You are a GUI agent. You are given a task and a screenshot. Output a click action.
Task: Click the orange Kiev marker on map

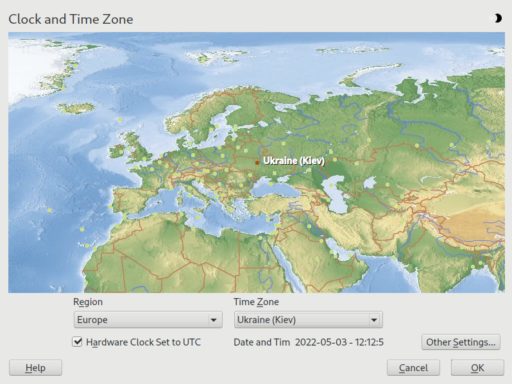pyautogui.click(x=257, y=163)
